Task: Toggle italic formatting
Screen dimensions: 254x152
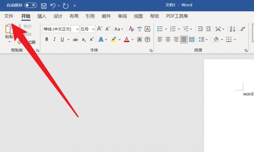Action: 55,39
